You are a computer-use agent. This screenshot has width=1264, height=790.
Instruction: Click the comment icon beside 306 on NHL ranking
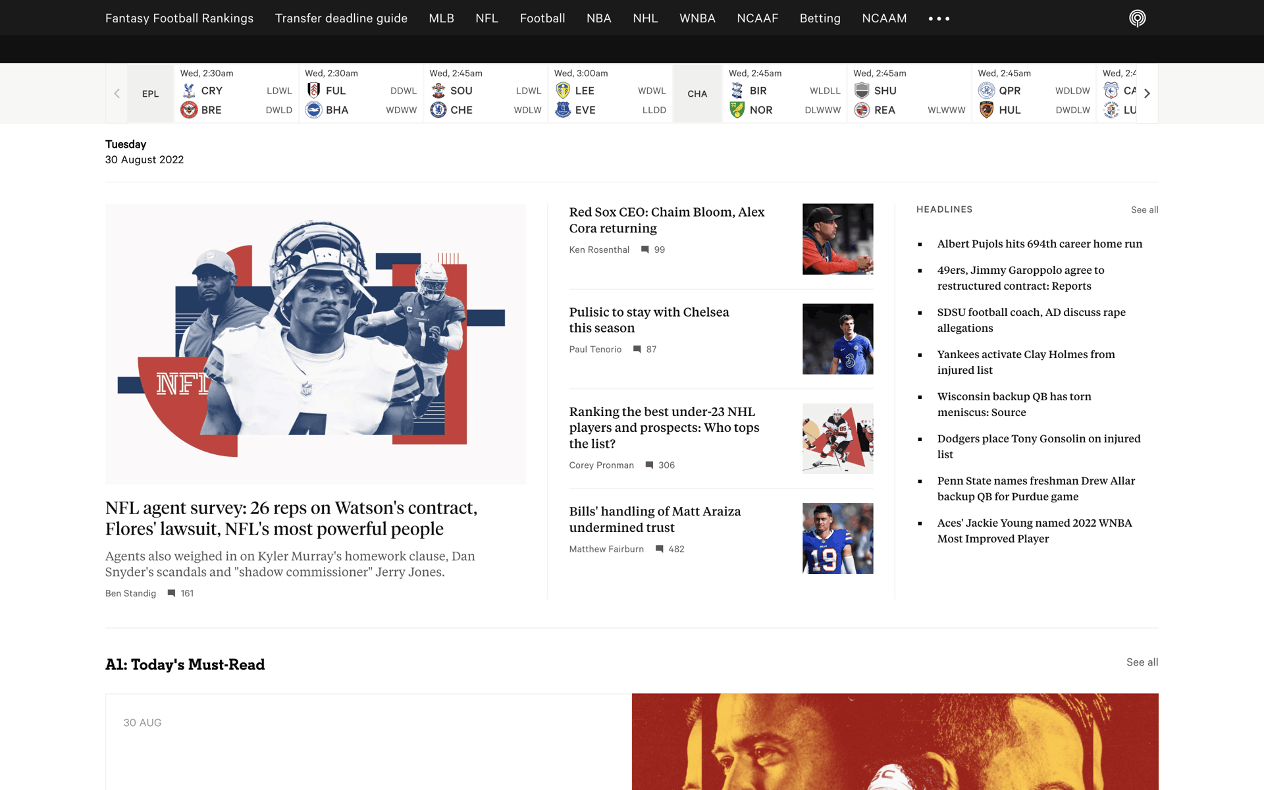pos(649,465)
